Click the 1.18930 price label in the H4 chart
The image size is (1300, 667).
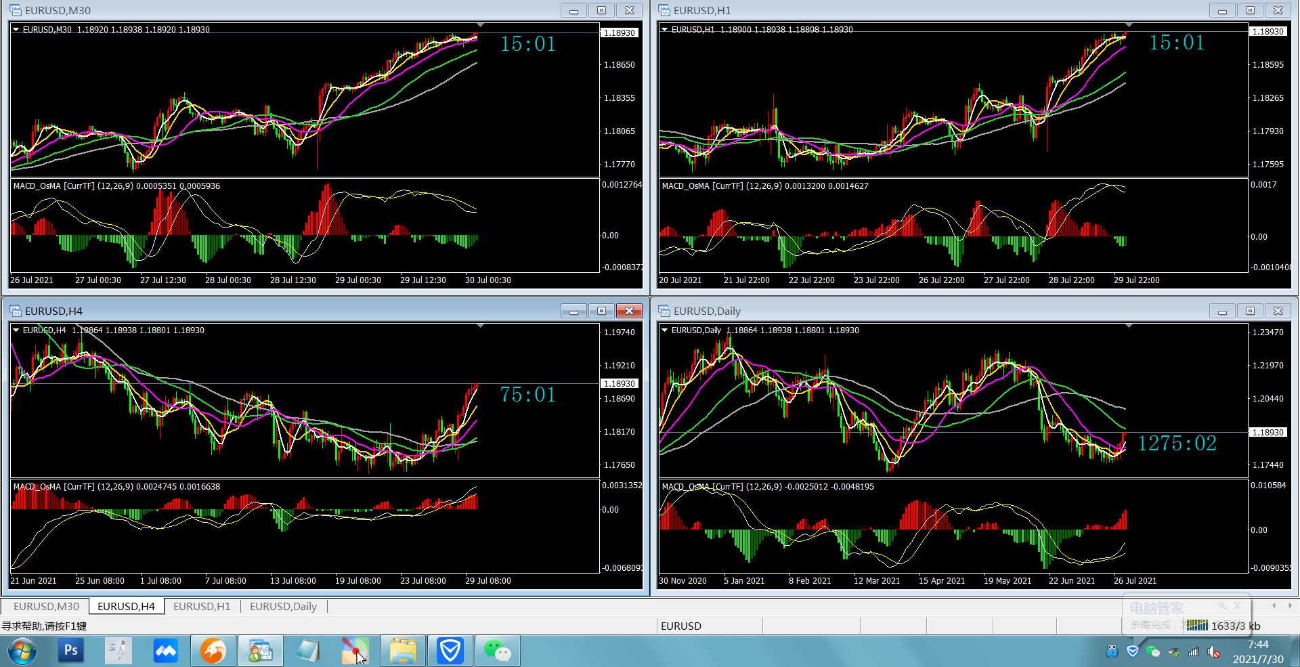[619, 383]
